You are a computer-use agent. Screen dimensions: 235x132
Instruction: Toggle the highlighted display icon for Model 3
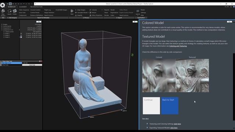21,37
